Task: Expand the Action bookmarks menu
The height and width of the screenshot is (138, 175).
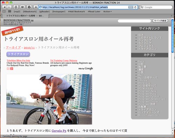Action: point(107,12)
